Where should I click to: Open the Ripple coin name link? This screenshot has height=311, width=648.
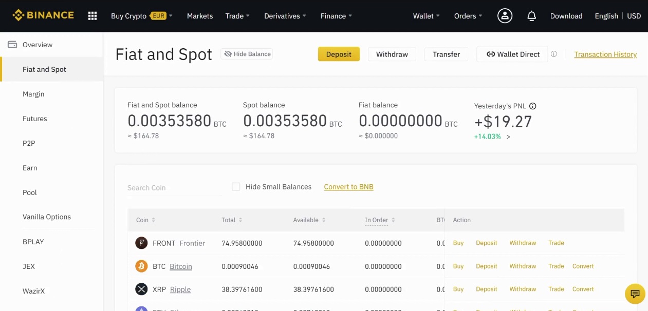tap(180, 289)
